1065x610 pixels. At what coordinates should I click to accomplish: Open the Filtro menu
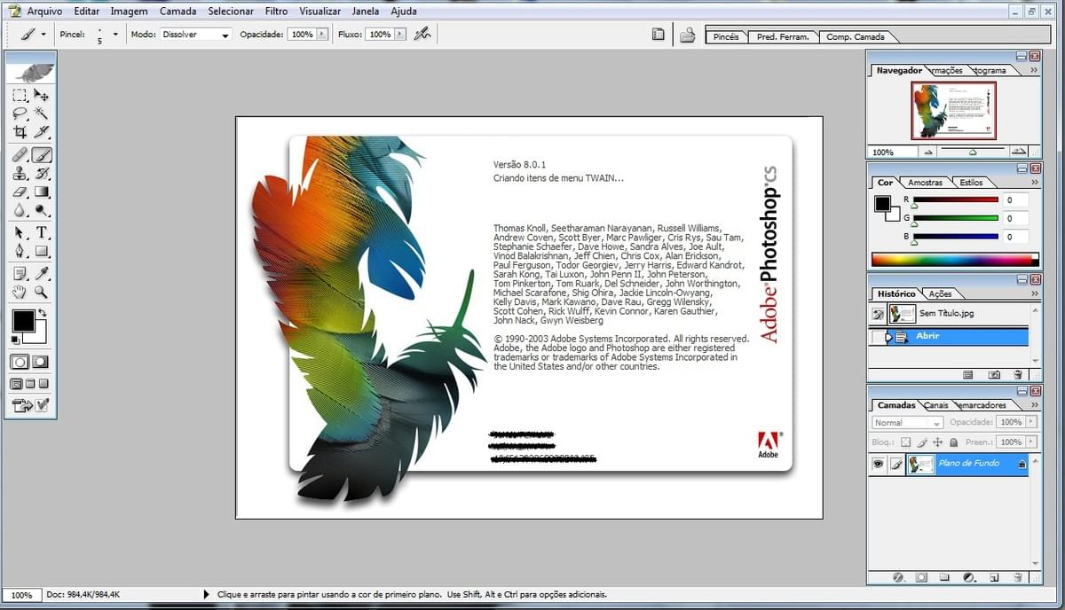click(276, 11)
